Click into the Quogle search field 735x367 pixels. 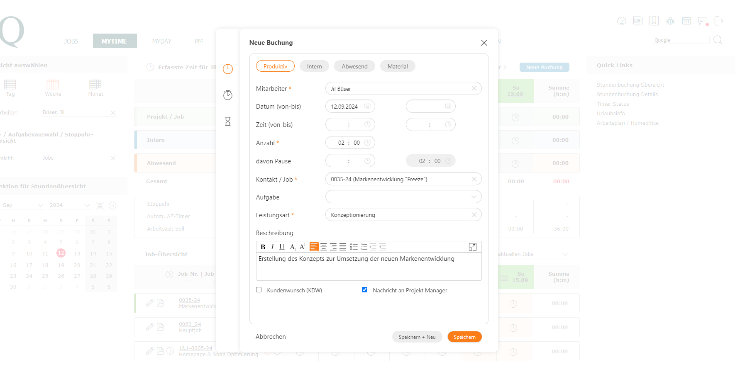click(x=681, y=40)
